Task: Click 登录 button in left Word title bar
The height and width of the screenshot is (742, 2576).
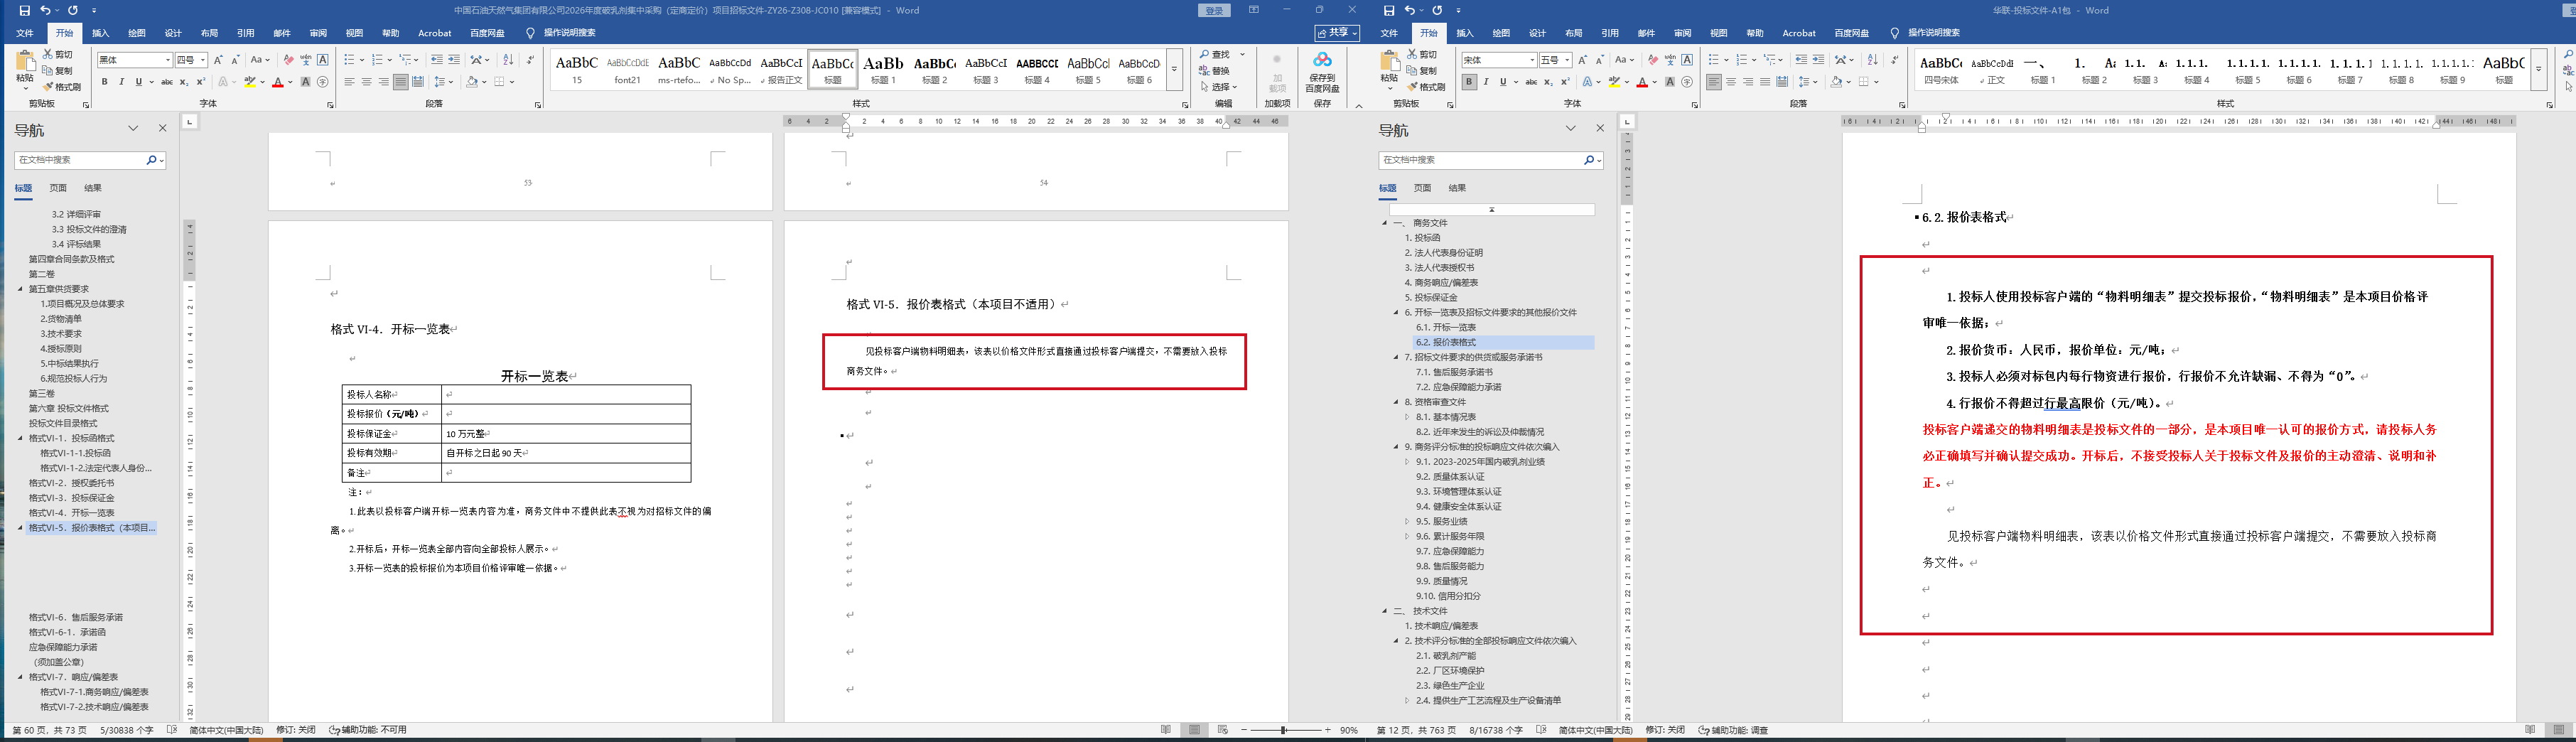Action: [1214, 10]
